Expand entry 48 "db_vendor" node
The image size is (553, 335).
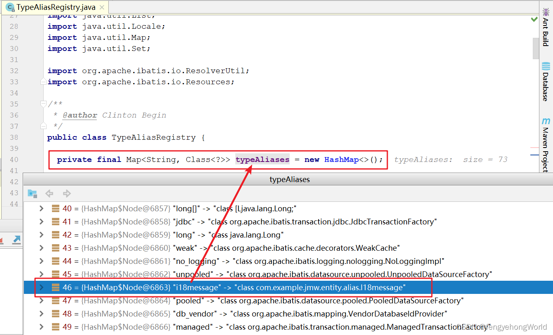(x=41, y=314)
